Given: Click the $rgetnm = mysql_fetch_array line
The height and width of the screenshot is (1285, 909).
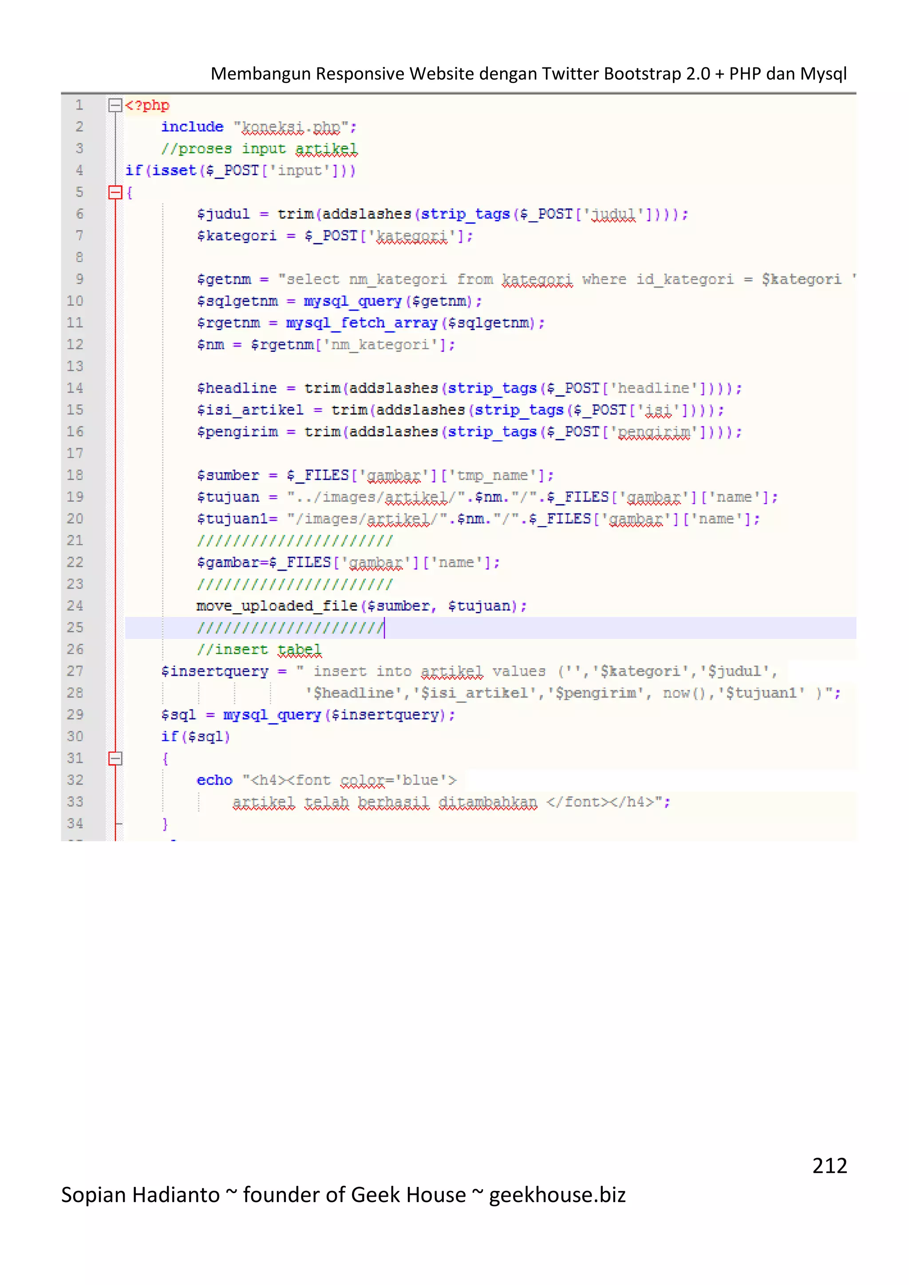Looking at the screenshot, I should (x=371, y=323).
